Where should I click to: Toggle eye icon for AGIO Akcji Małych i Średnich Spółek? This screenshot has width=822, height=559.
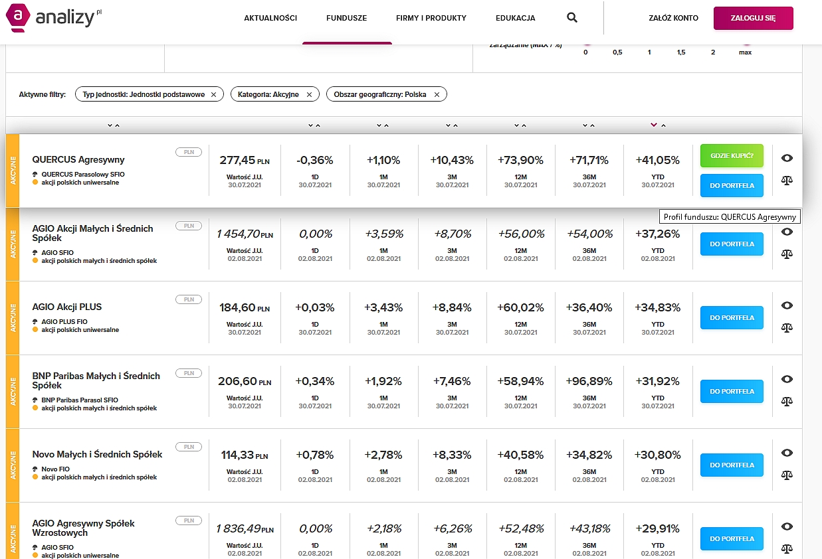click(x=787, y=232)
